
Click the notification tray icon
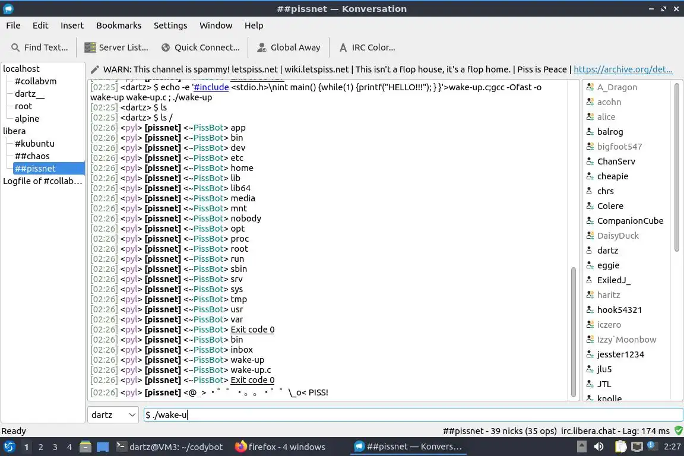(x=651, y=445)
